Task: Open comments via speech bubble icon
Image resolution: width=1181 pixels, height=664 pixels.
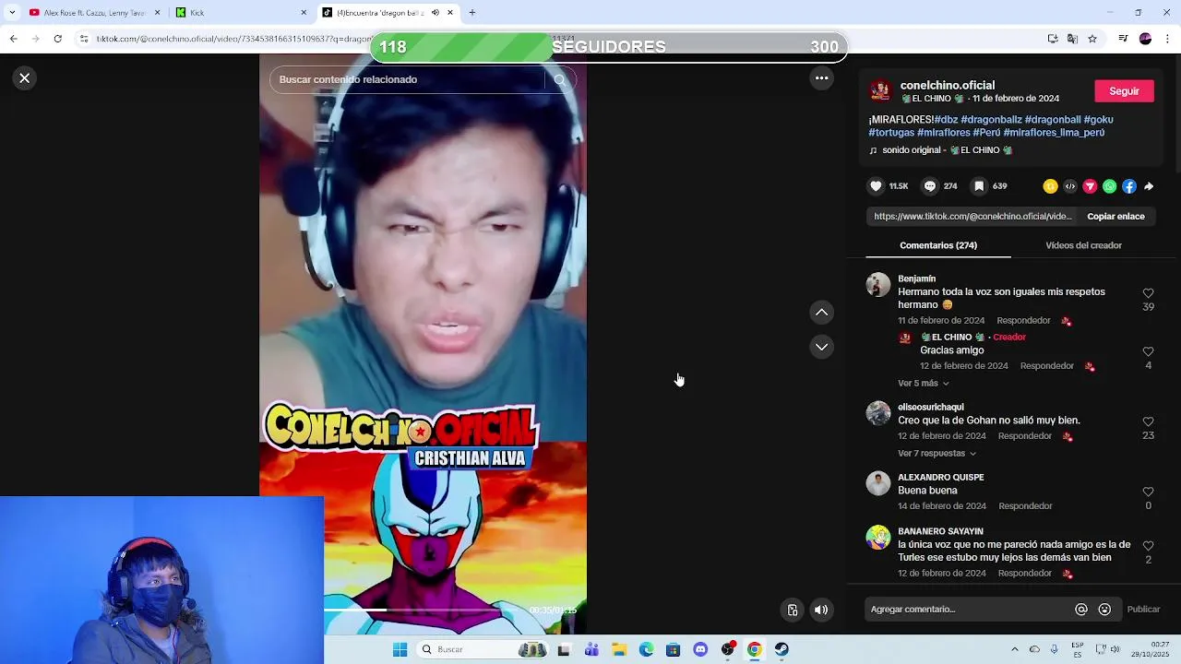Action: pos(930,186)
